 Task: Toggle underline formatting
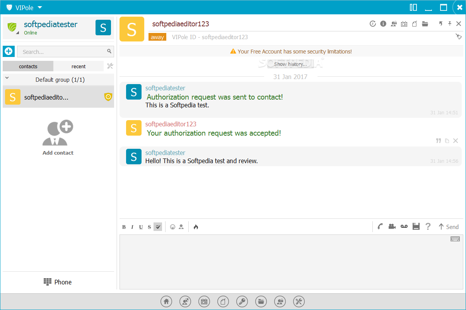(141, 227)
